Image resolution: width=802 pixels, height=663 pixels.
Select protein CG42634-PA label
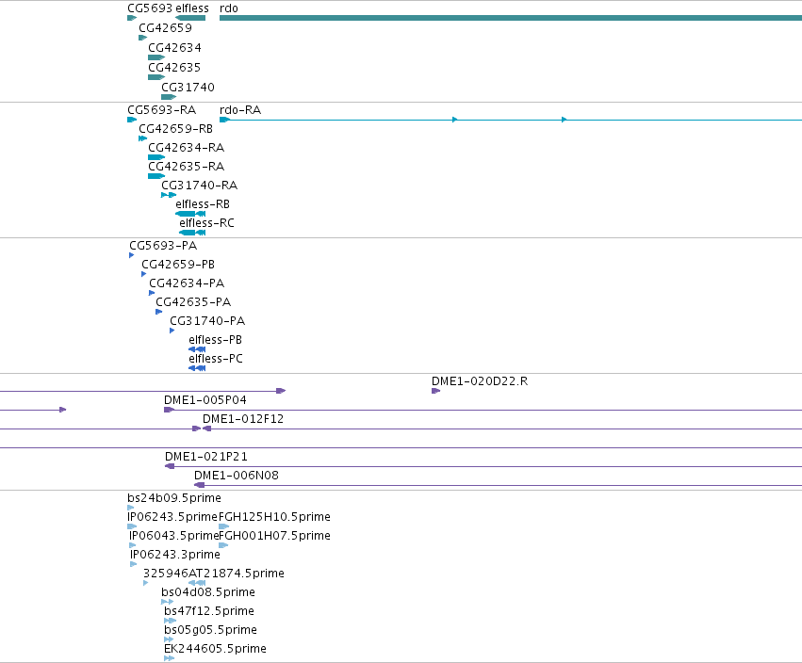187,283
